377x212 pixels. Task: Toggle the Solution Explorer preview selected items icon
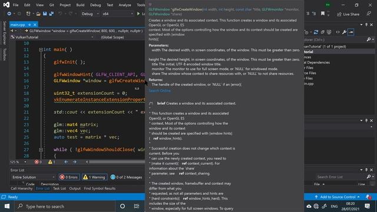(351, 32)
